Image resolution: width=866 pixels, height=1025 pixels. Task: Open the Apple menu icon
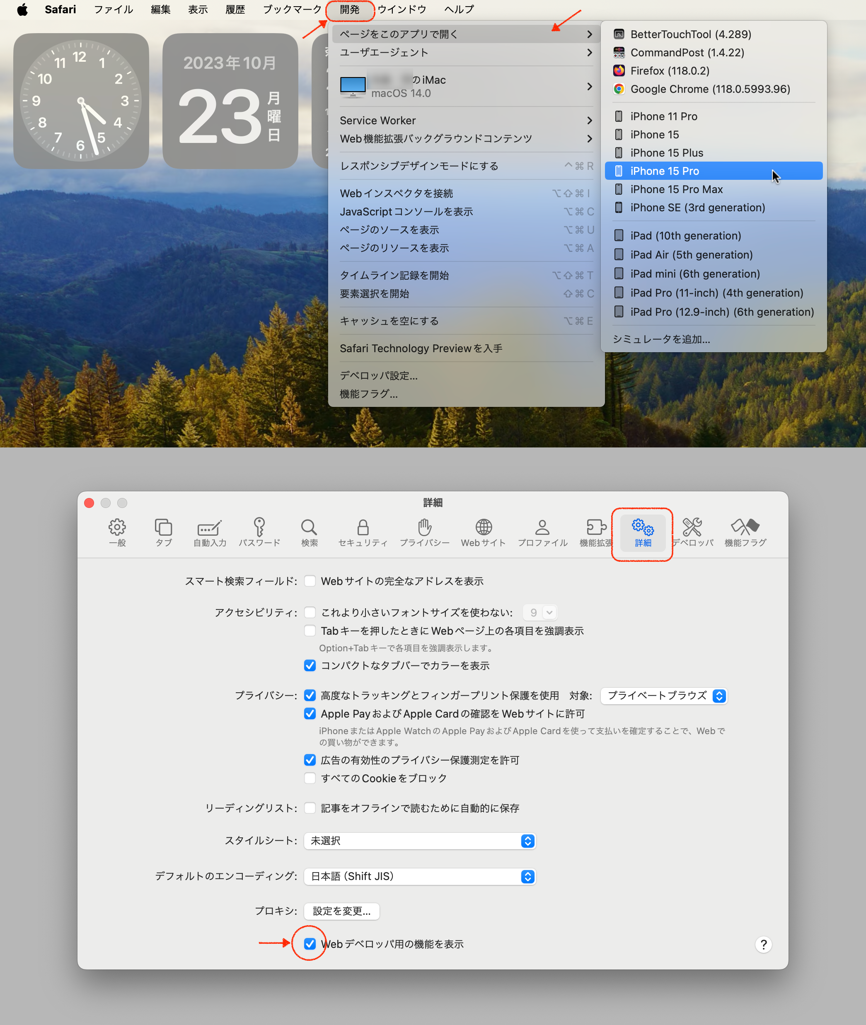coord(23,10)
